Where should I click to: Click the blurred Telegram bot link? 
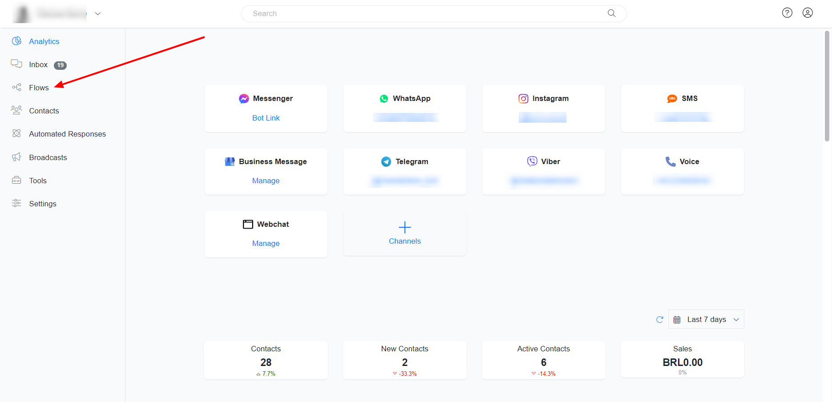click(405, 181)
